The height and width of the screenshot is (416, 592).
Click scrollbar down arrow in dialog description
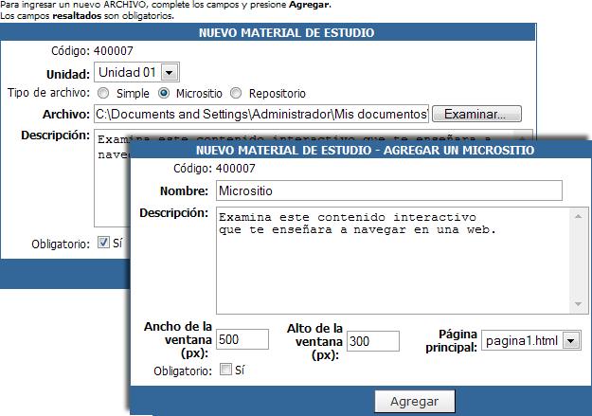(578, 304)
